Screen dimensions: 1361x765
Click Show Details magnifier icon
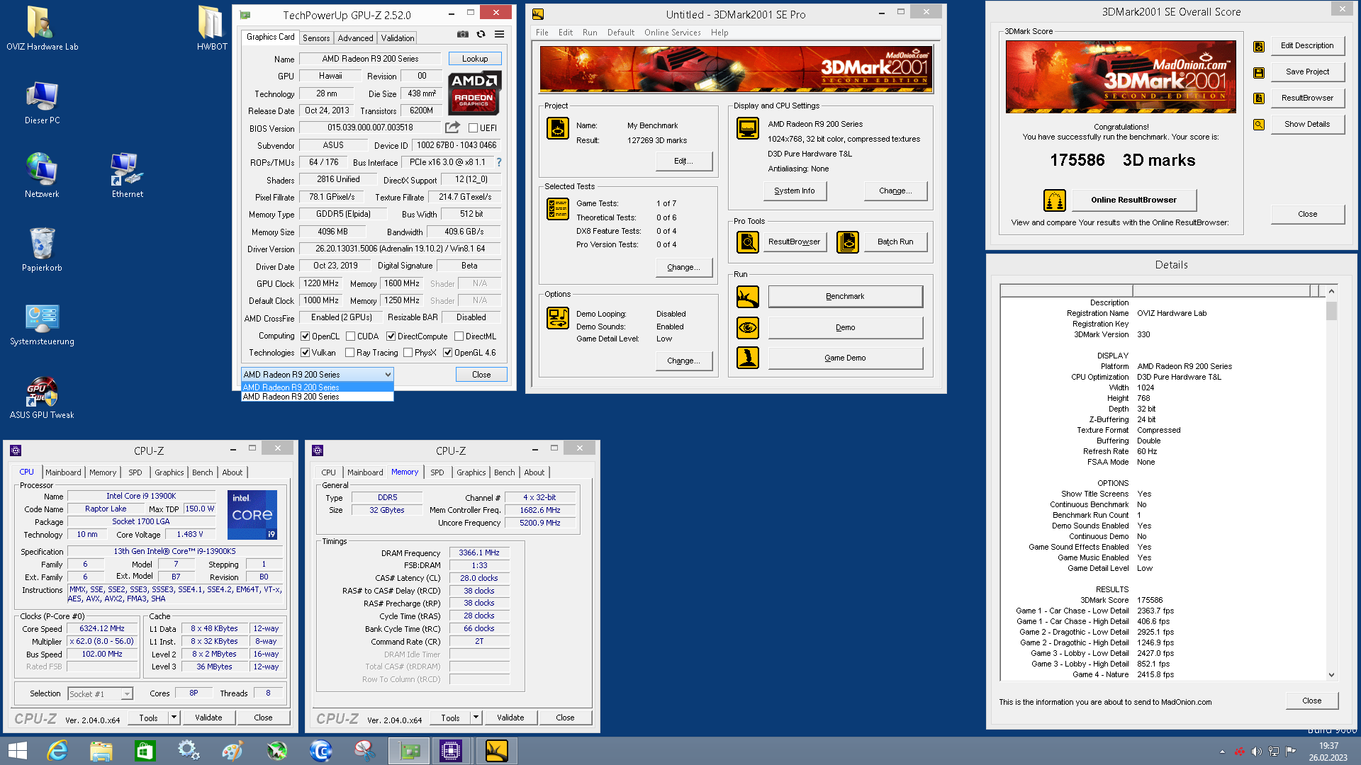coord(1259,125)
